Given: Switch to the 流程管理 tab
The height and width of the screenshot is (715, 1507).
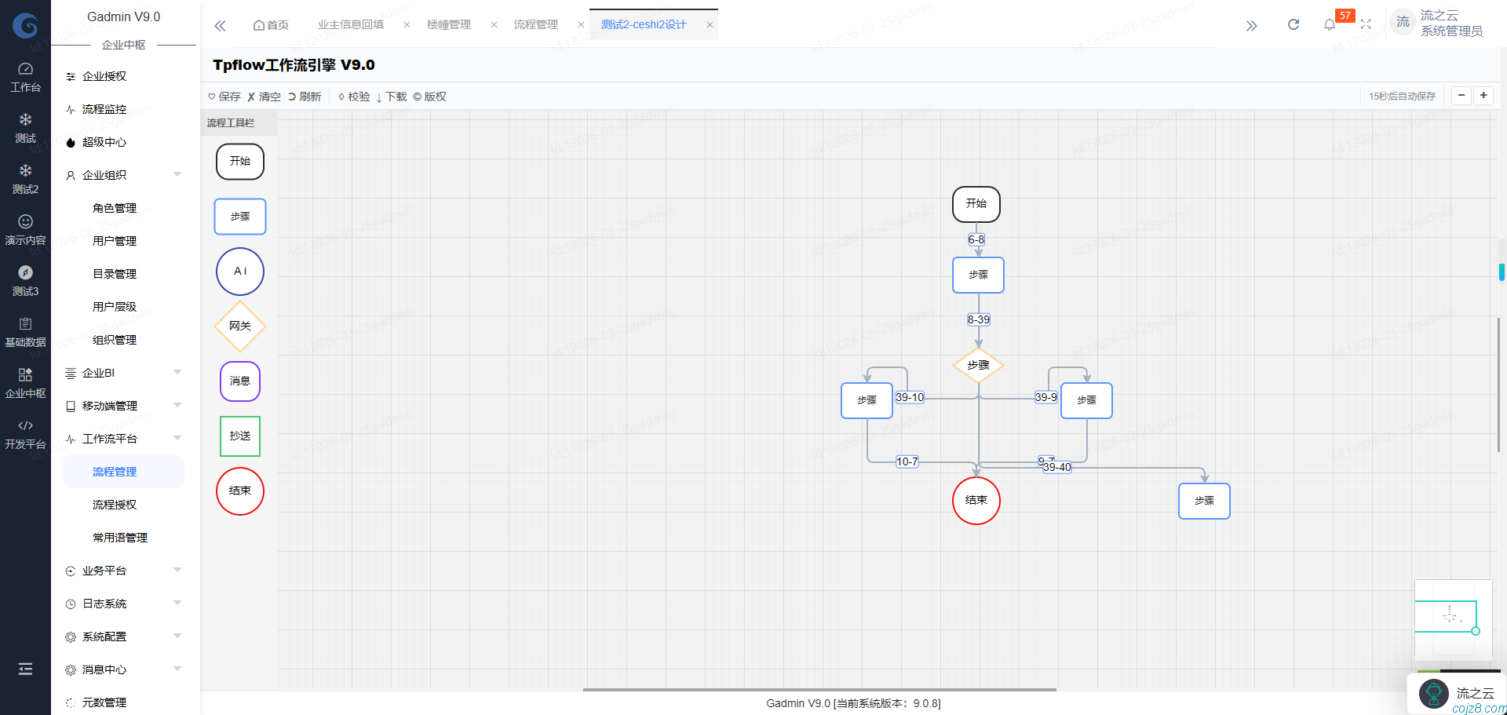Looking at the screenshot, I should (535, 25).
